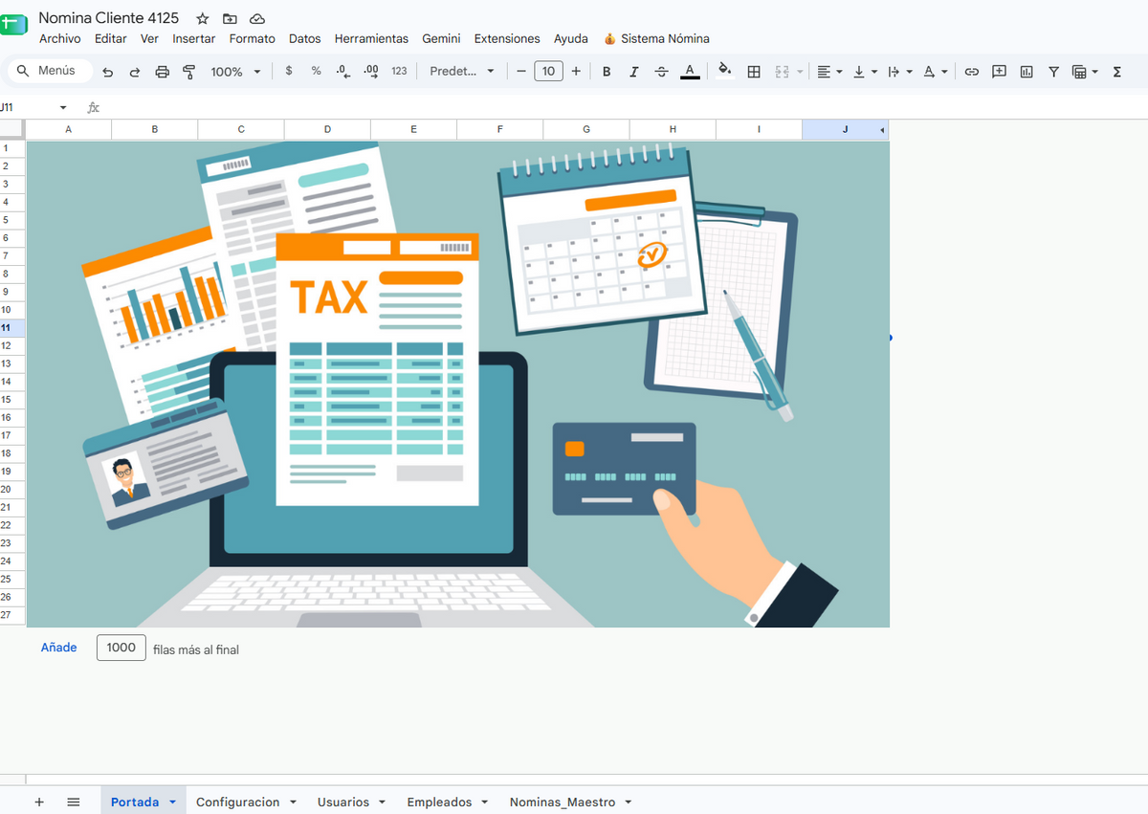Viewport: 1148px width, 814px height.
Task: Open the all sheets list
Action: [x=74, y=802]
